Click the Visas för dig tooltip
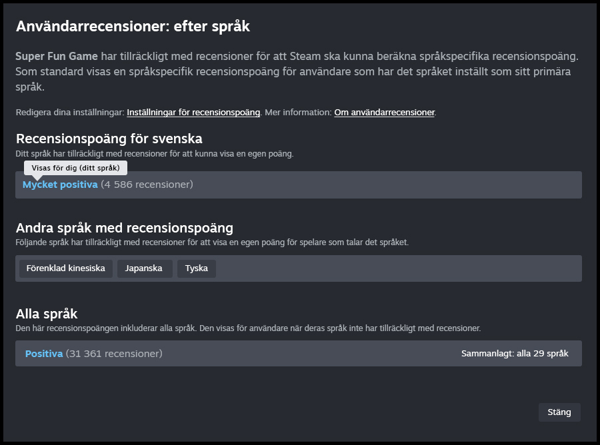The image size is (600, 445). pos(75,168)
